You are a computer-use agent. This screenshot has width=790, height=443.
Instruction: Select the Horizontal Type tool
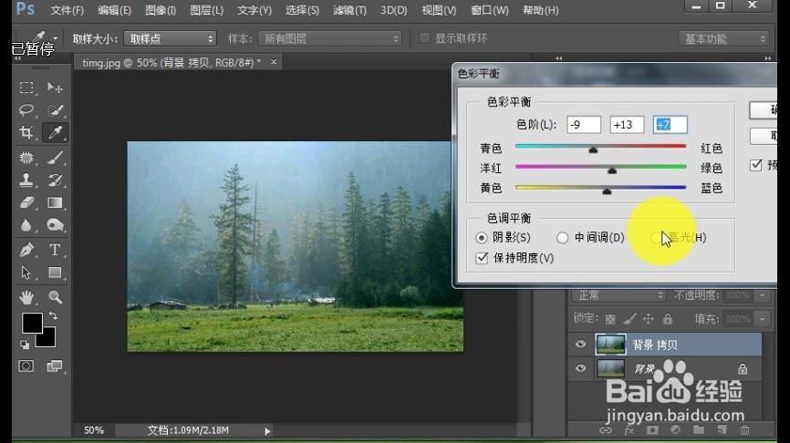pyautogui.click(x=55, y=250)
